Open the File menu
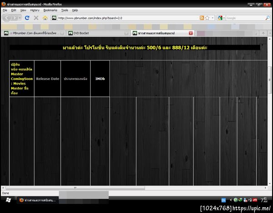 [x=5, y=10]
